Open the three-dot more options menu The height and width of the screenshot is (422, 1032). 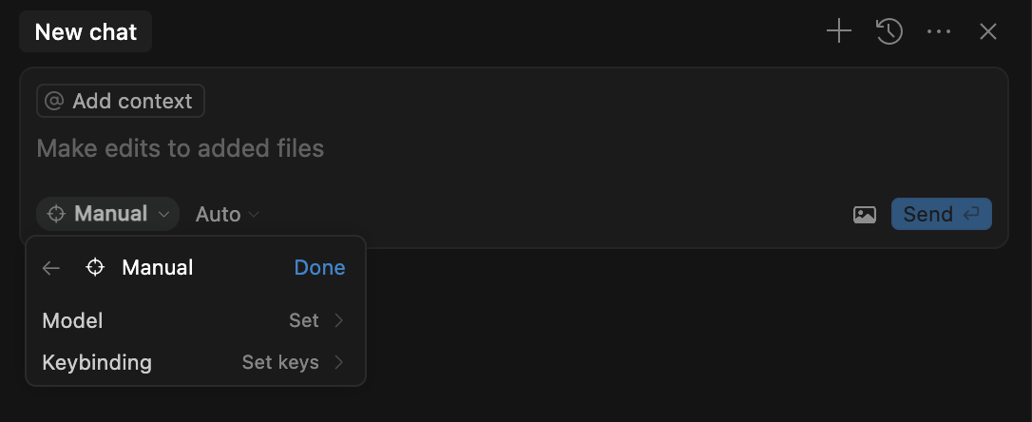(x=939, y=32)
